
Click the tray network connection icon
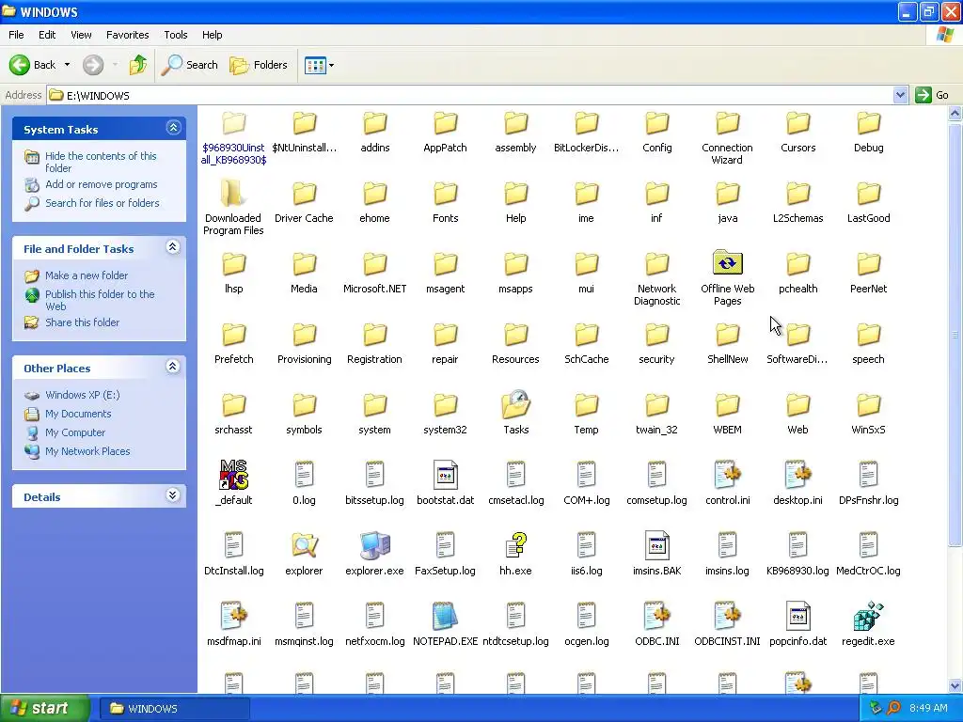[876, 708]
